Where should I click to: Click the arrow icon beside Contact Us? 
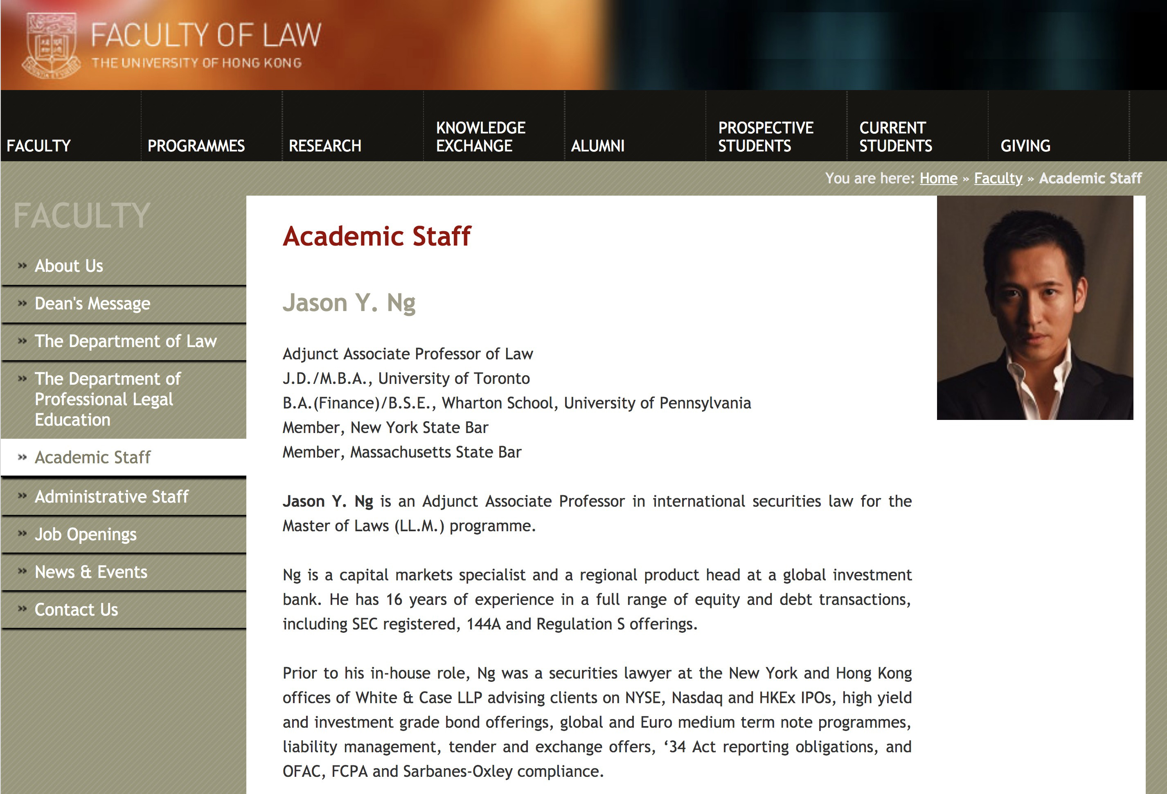[22, 609]
